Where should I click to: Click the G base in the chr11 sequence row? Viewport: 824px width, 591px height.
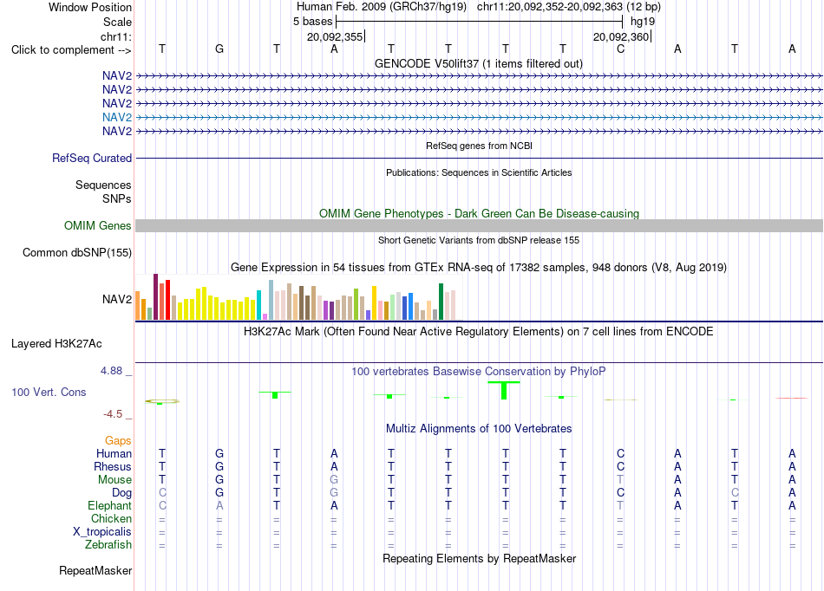[x=219, y=49]
